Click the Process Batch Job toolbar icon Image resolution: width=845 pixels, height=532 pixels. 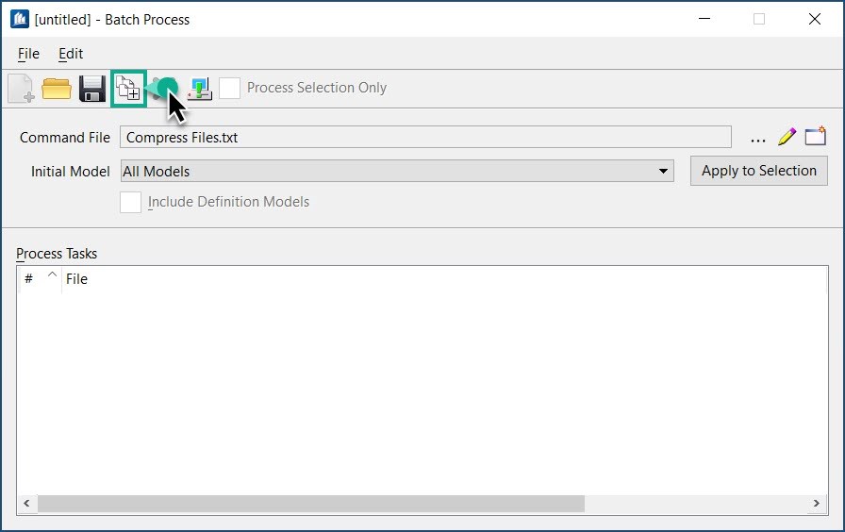(199, 89)
